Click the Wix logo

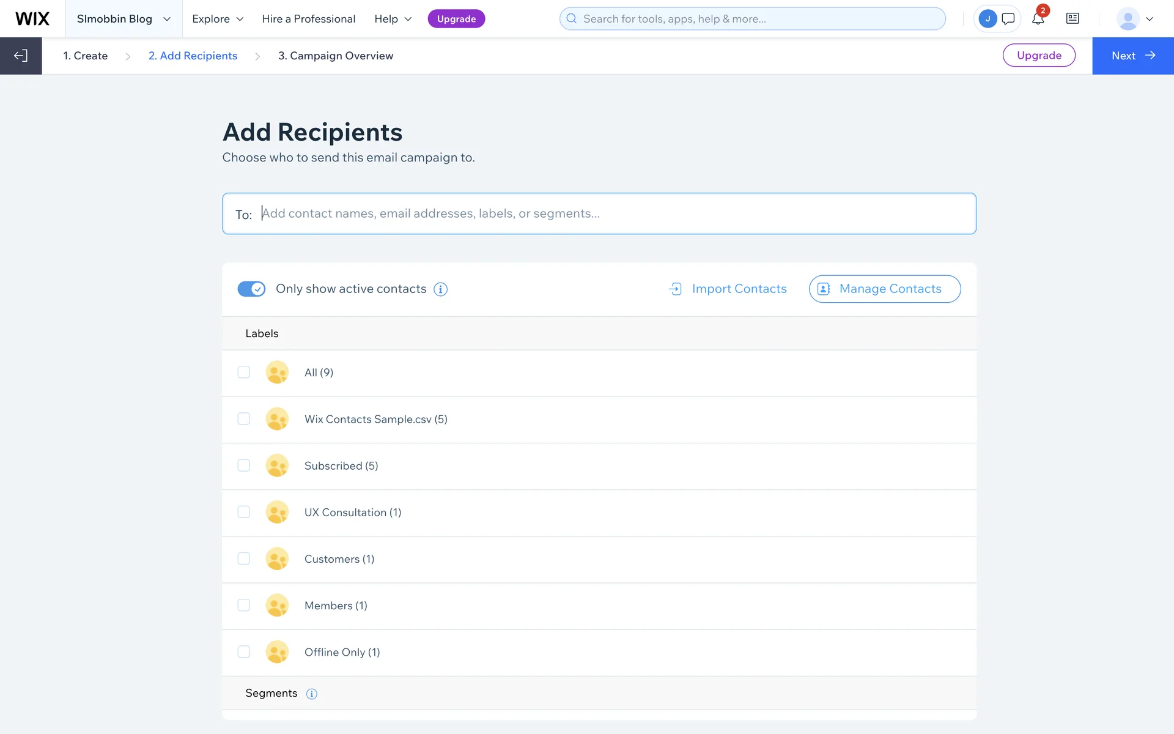(32, 19)
